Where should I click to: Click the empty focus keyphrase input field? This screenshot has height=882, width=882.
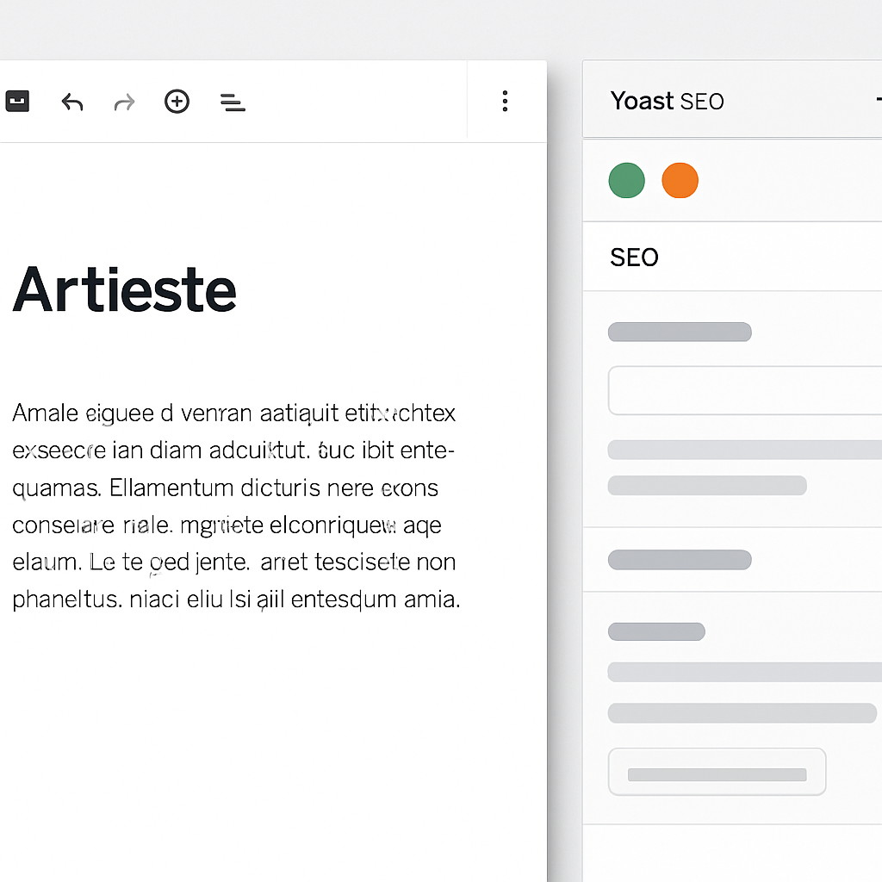click(745, 390)
